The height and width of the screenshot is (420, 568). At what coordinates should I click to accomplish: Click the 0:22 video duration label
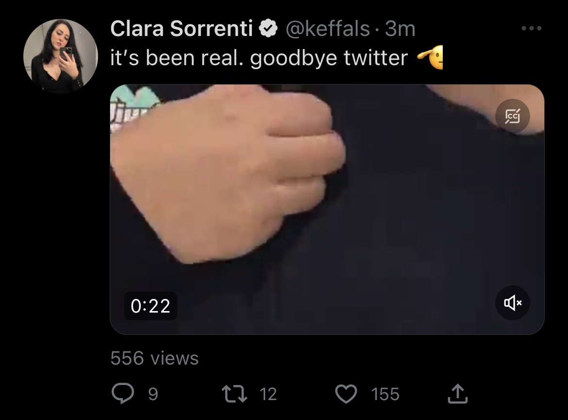point(150,306)
